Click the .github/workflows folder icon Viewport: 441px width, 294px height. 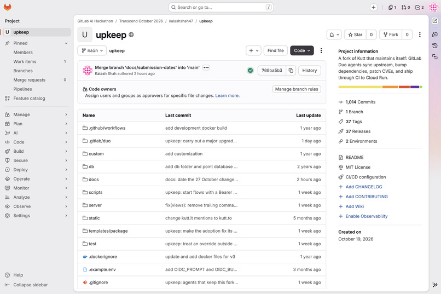(x=85, y=128)
